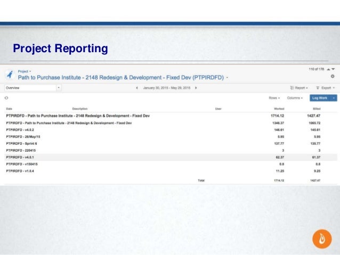Image resolution: width=340 pixels, height=255 pixels.
Task: Select the PTPIRDFD - v4.0.2 row
Action: 171,130
